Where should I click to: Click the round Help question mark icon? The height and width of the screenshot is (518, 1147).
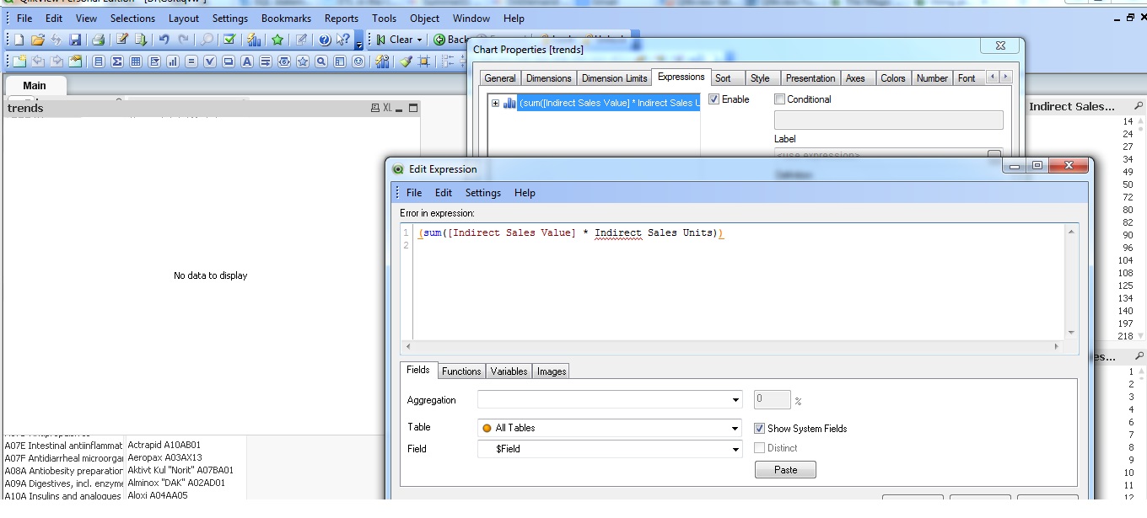(x=325, y=40)
